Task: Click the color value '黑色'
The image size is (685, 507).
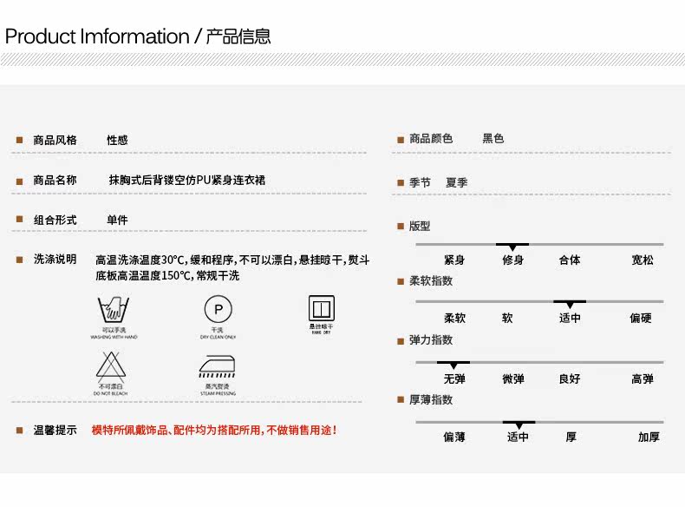Action: [x=493, y=139]
